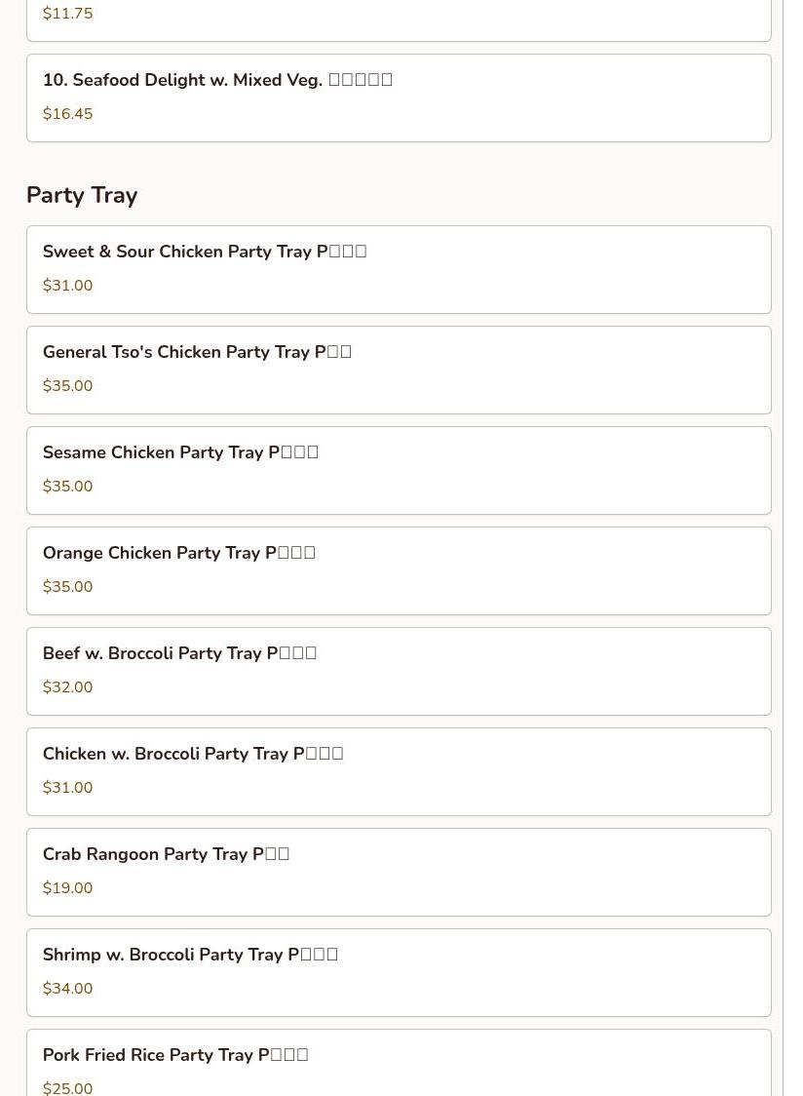Screen dimensions: 803x1096
Task: Click the $16.45 Seafood Delight price
Action: 68,114
